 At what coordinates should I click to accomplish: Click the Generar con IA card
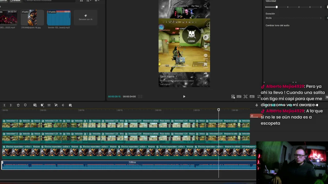click(86, 18)
